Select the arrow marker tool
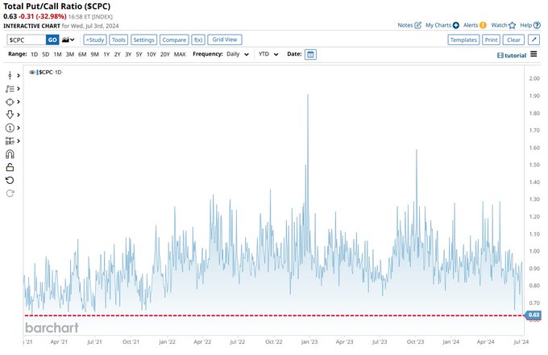Viewport: 548px width, 355px height. click(10, 115)
